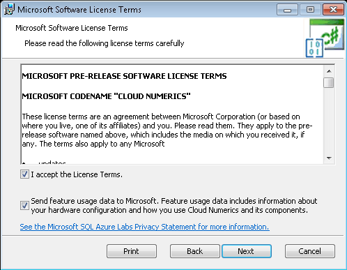Click the Cloud Numerics C# logo image
The height and width of the screenshot is (270, 347).
click(325, 38)
